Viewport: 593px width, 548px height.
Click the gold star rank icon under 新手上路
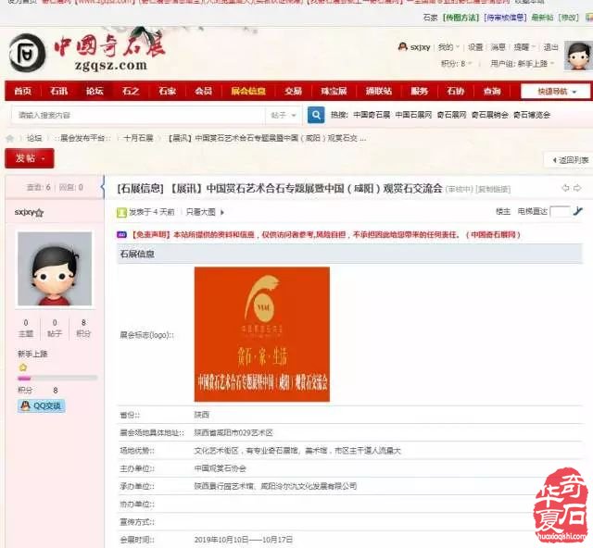[x=23, y=367]
